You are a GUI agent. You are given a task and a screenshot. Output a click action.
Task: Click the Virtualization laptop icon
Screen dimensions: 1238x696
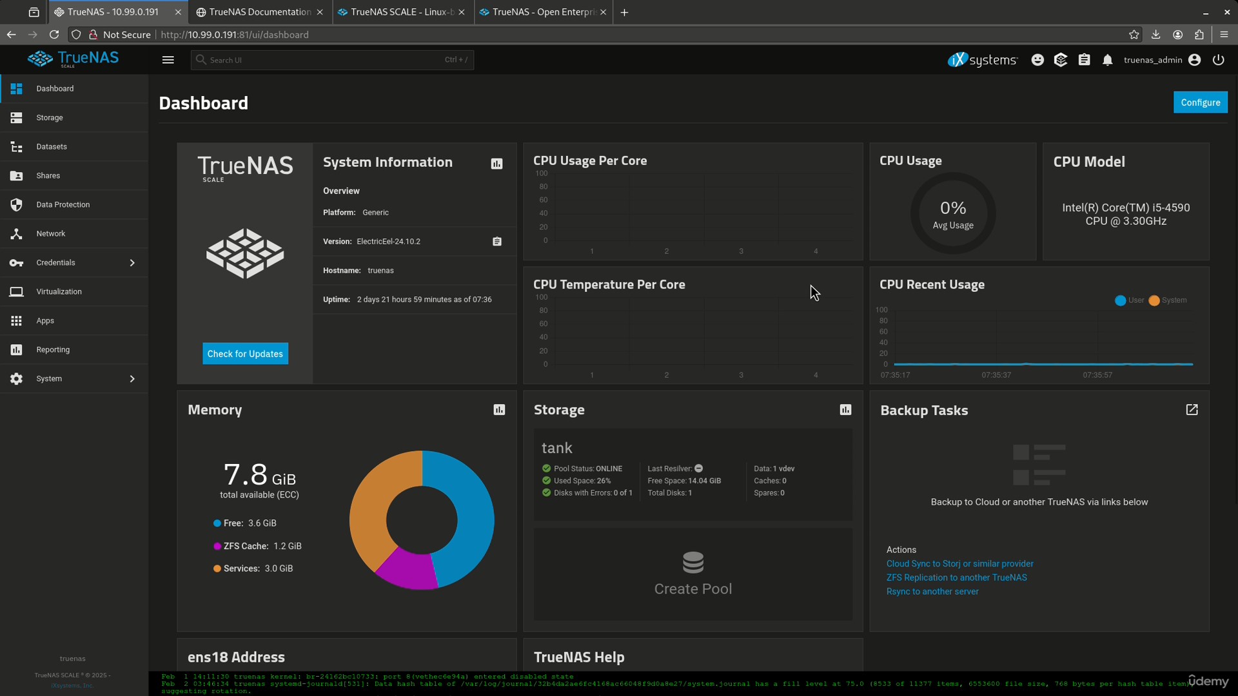[x=17, y=291]
